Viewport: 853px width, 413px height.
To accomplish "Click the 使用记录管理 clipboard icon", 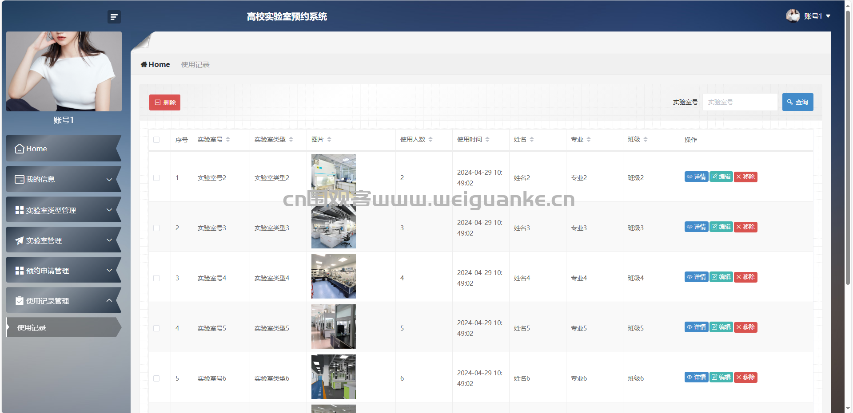I will 20,301.
